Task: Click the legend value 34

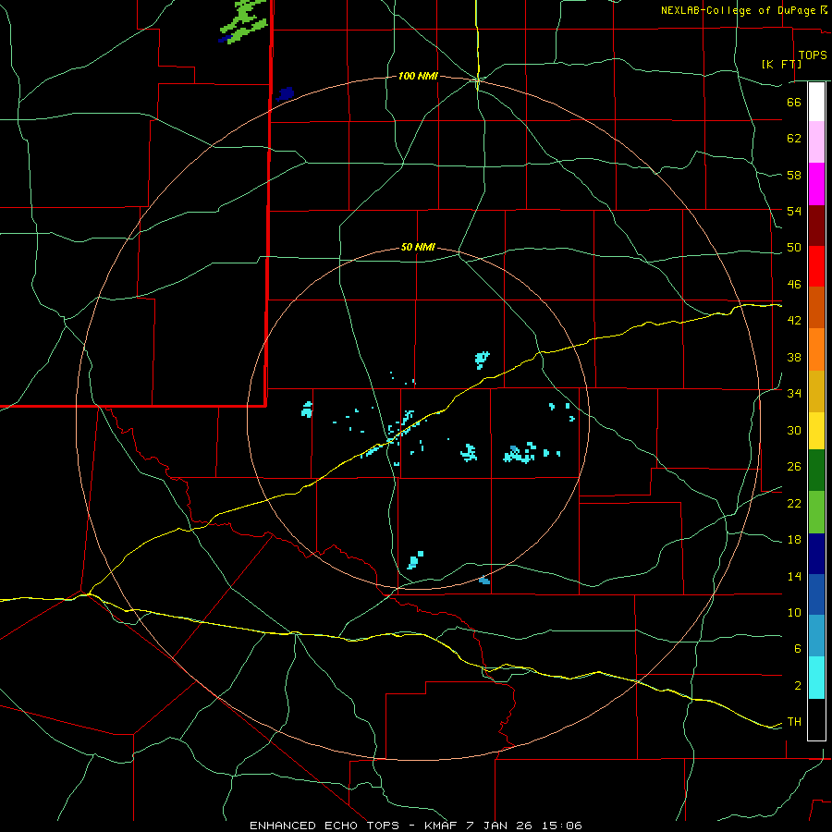Action: coord(794,393)
